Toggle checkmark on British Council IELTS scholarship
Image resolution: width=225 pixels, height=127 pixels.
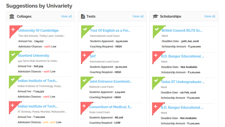157,29
